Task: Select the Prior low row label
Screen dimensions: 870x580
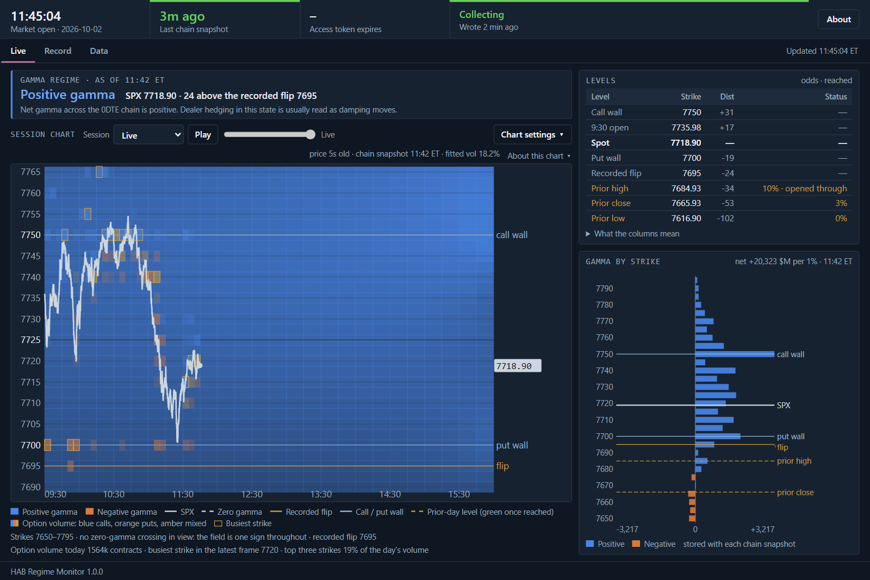Action: tap(608, 219)
